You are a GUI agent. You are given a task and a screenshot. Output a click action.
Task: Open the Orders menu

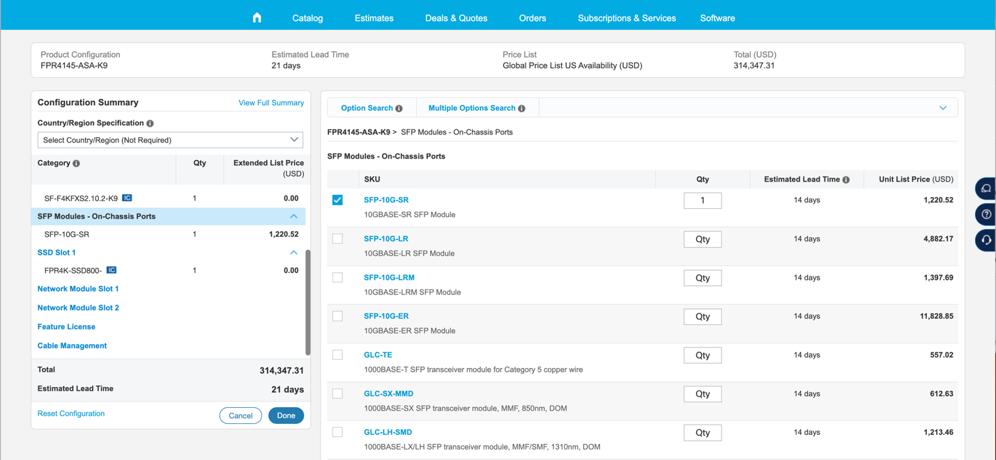(x=533, y=18)
